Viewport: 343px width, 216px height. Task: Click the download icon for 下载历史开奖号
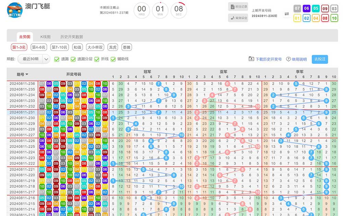pyautogui.click(x=251, y=59)
